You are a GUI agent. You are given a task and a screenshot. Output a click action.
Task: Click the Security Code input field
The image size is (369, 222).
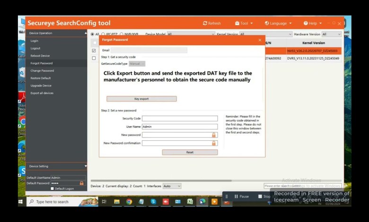(x=180, y=119)
